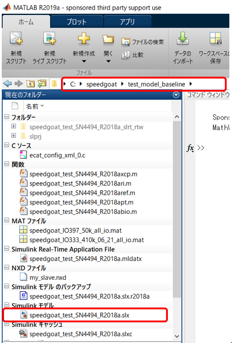The height and width of the screenshot is (343, 232).
Task: Click the fx function browser icon
Action: tap(190, 148)
